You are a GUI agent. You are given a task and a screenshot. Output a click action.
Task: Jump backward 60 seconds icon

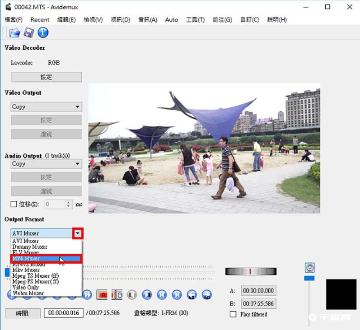pyautogui.click(x=192, y=295)
